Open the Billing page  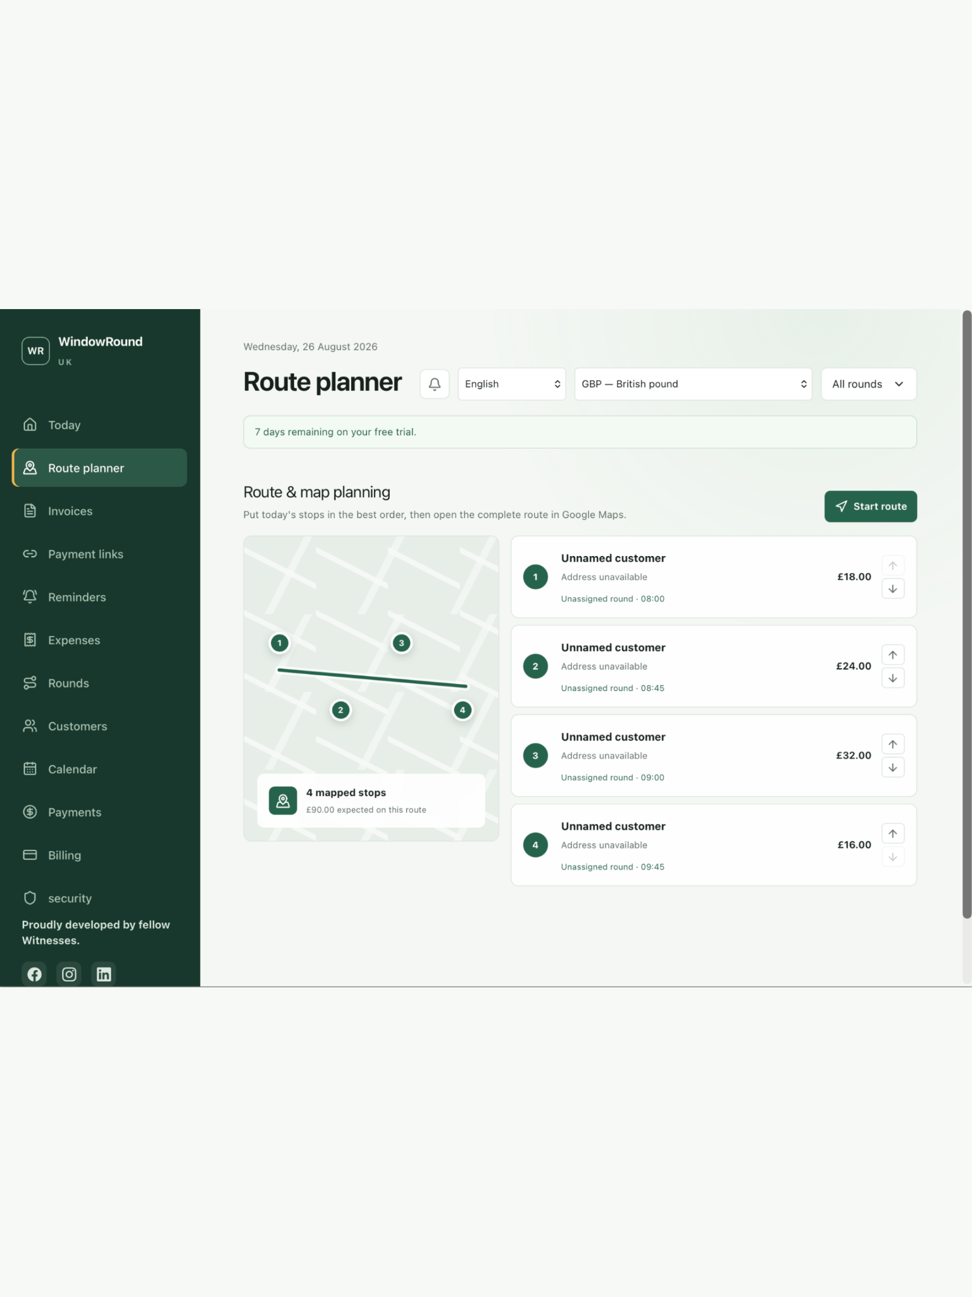pyautogui.click(x=99, y=855)
